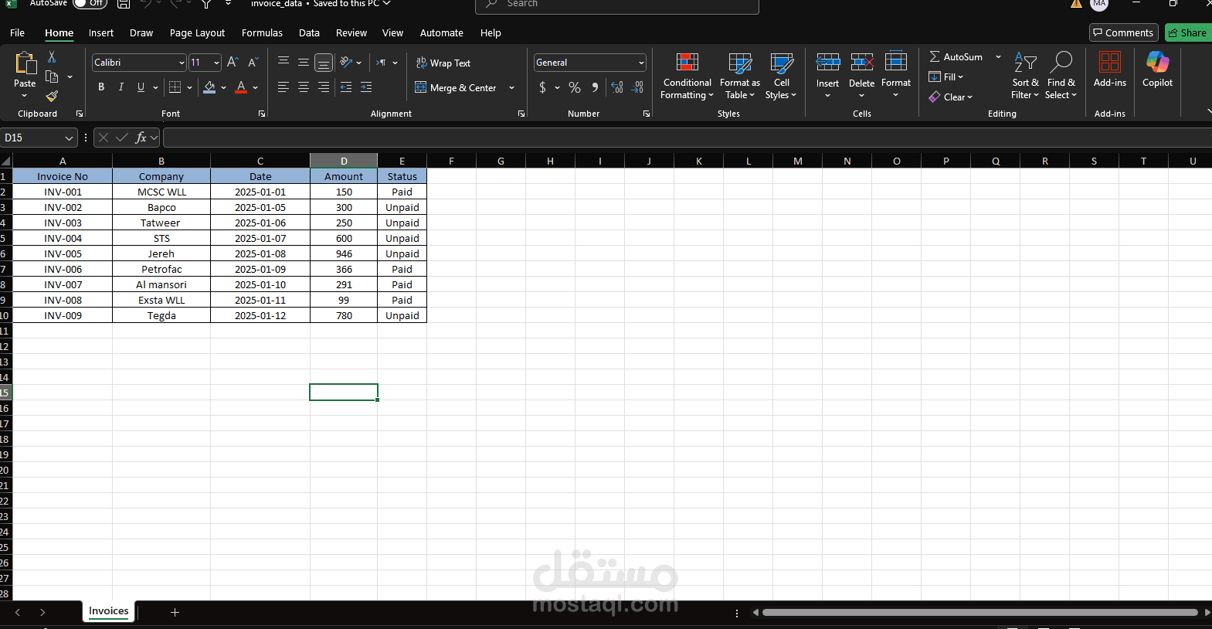The height and width of the screenshot is (629, 1212).
Task: Open Conditional Formatting
Action: point(687,76)
